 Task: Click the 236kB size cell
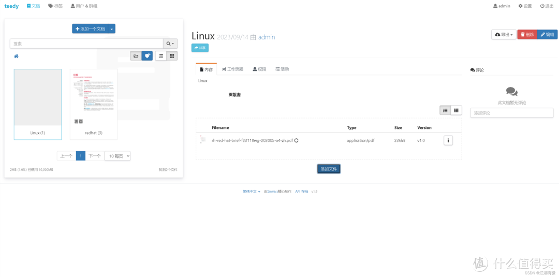tap(400, 140)
